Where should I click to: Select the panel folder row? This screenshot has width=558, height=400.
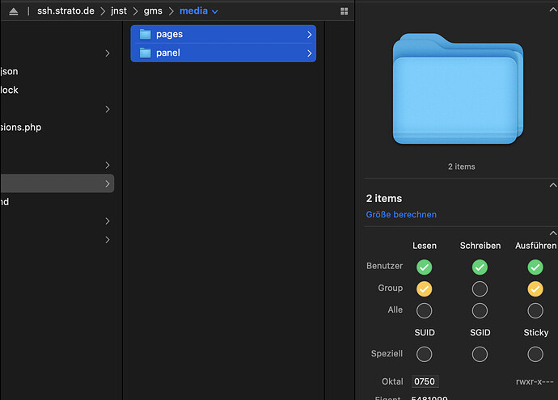click(x=223, y=53)
